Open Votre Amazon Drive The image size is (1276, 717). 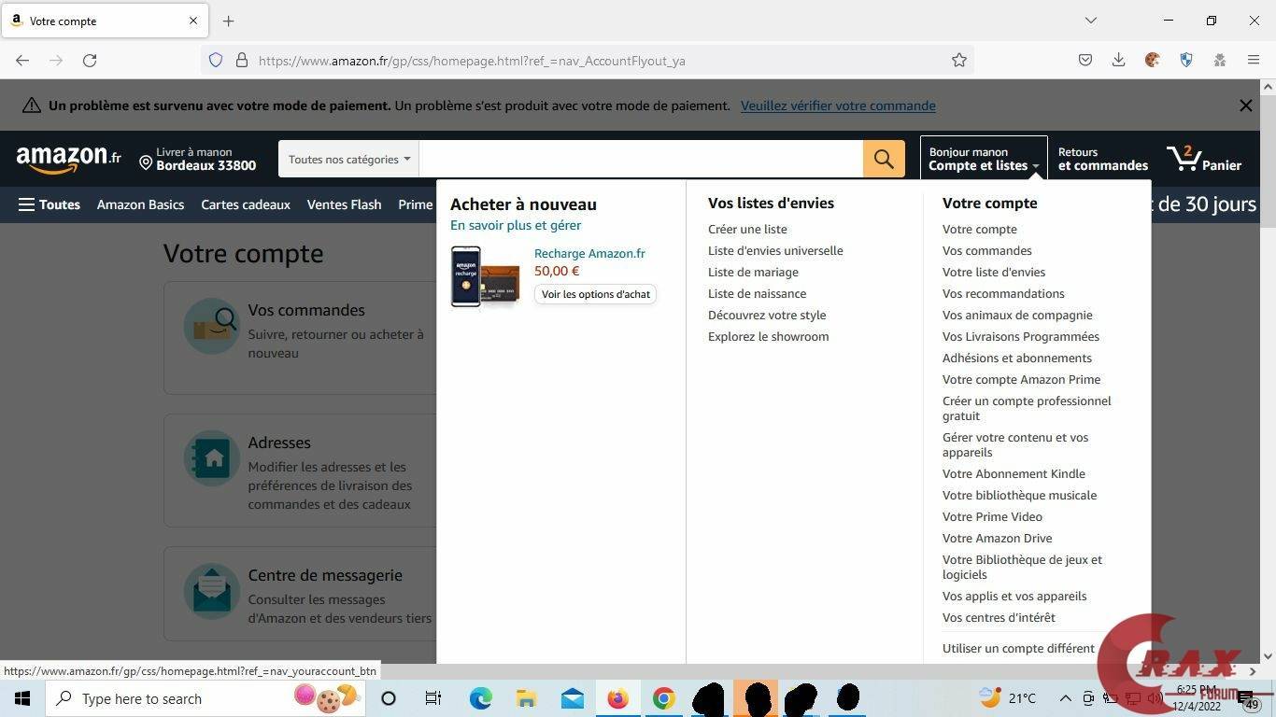click(997, 538)
